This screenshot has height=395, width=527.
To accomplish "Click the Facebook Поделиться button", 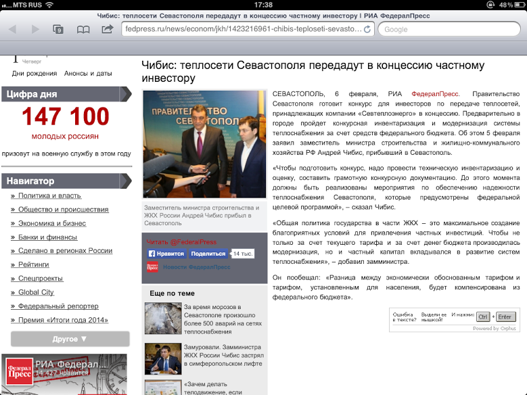I will pos(208,254).
